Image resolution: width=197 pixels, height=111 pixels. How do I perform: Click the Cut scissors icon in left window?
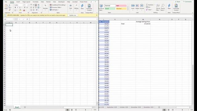click(10, 5)
